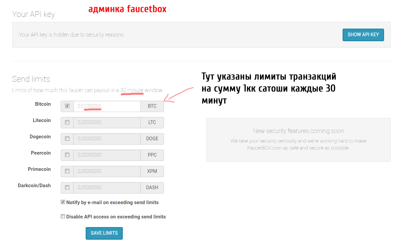This screenshot has width=403, height=249.
Task: Click the Show API Key button
Action: 363,35
